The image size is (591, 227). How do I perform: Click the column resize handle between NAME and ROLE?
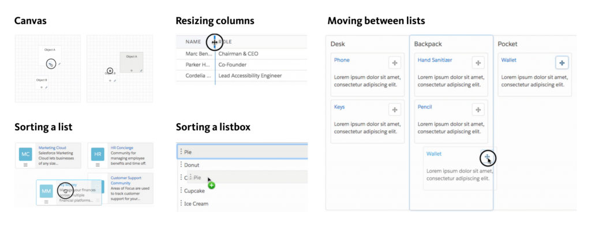click(215, 42)
